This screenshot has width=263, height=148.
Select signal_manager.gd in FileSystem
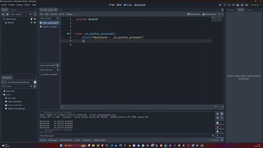coord(16,109)
